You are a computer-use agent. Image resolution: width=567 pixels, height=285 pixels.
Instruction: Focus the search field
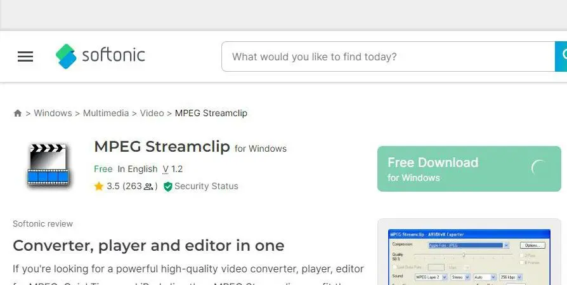(388, 56)
